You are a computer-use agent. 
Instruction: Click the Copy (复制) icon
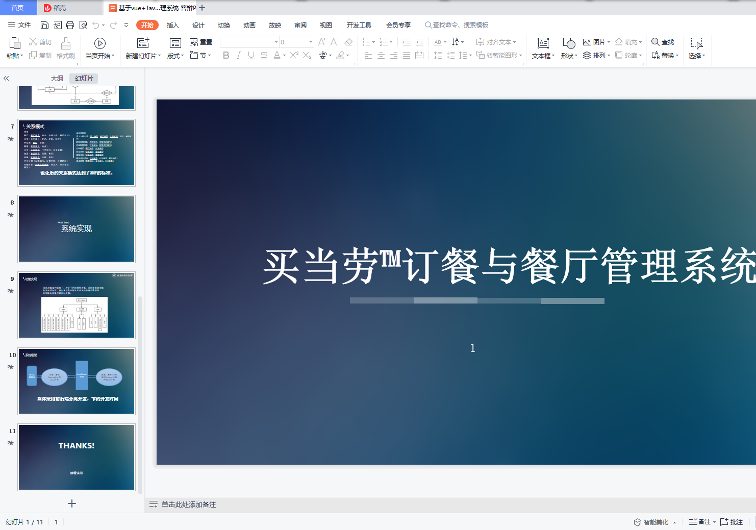pos(33,55)
